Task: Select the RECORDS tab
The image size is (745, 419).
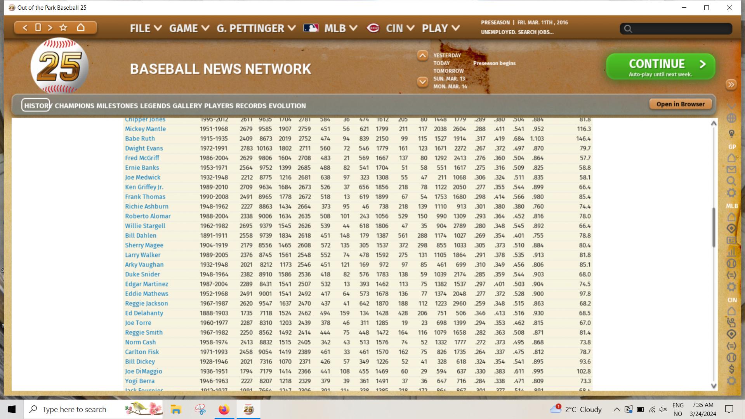Action: point(251,106)
